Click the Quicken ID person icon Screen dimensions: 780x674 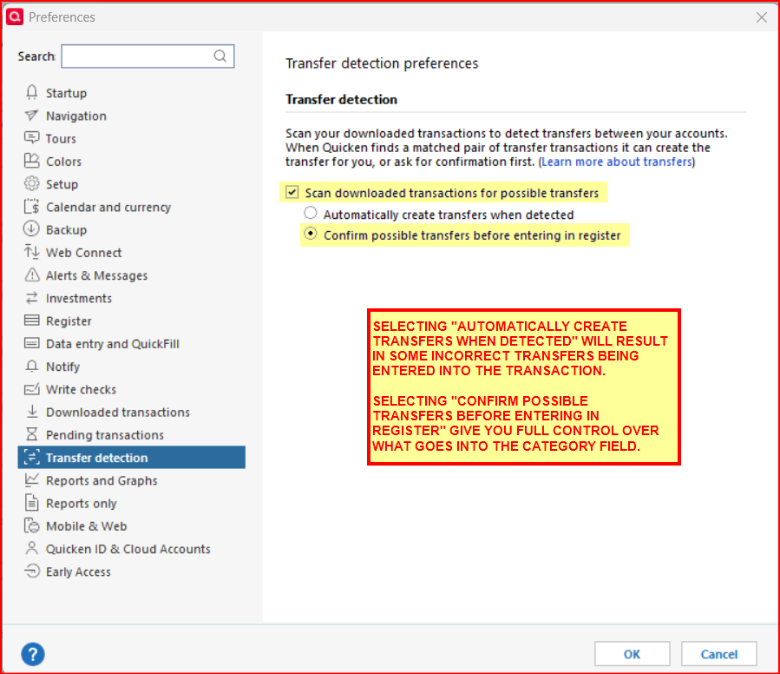[32, 548]
